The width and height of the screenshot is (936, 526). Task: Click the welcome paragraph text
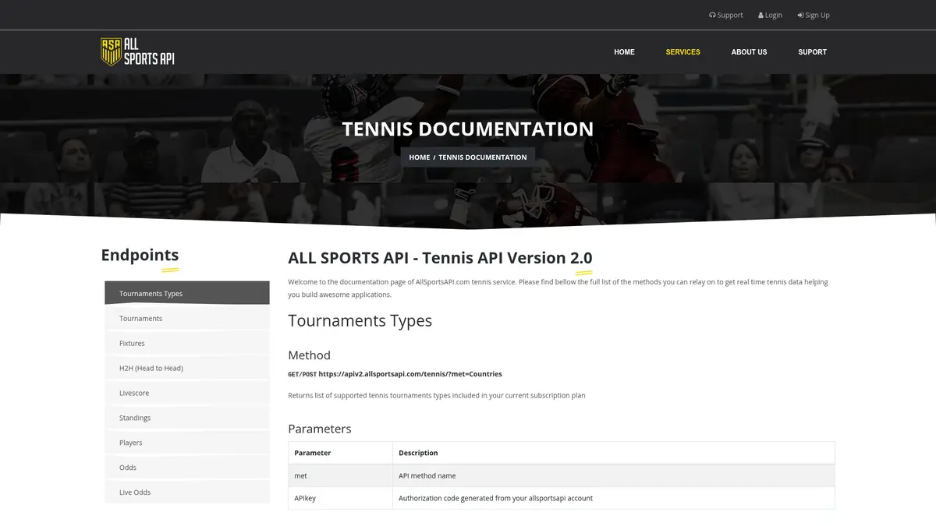[x=558, y=288]
